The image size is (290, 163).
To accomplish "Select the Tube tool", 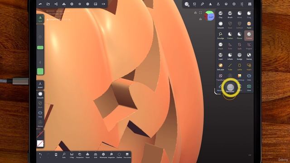I will (230, 67).
